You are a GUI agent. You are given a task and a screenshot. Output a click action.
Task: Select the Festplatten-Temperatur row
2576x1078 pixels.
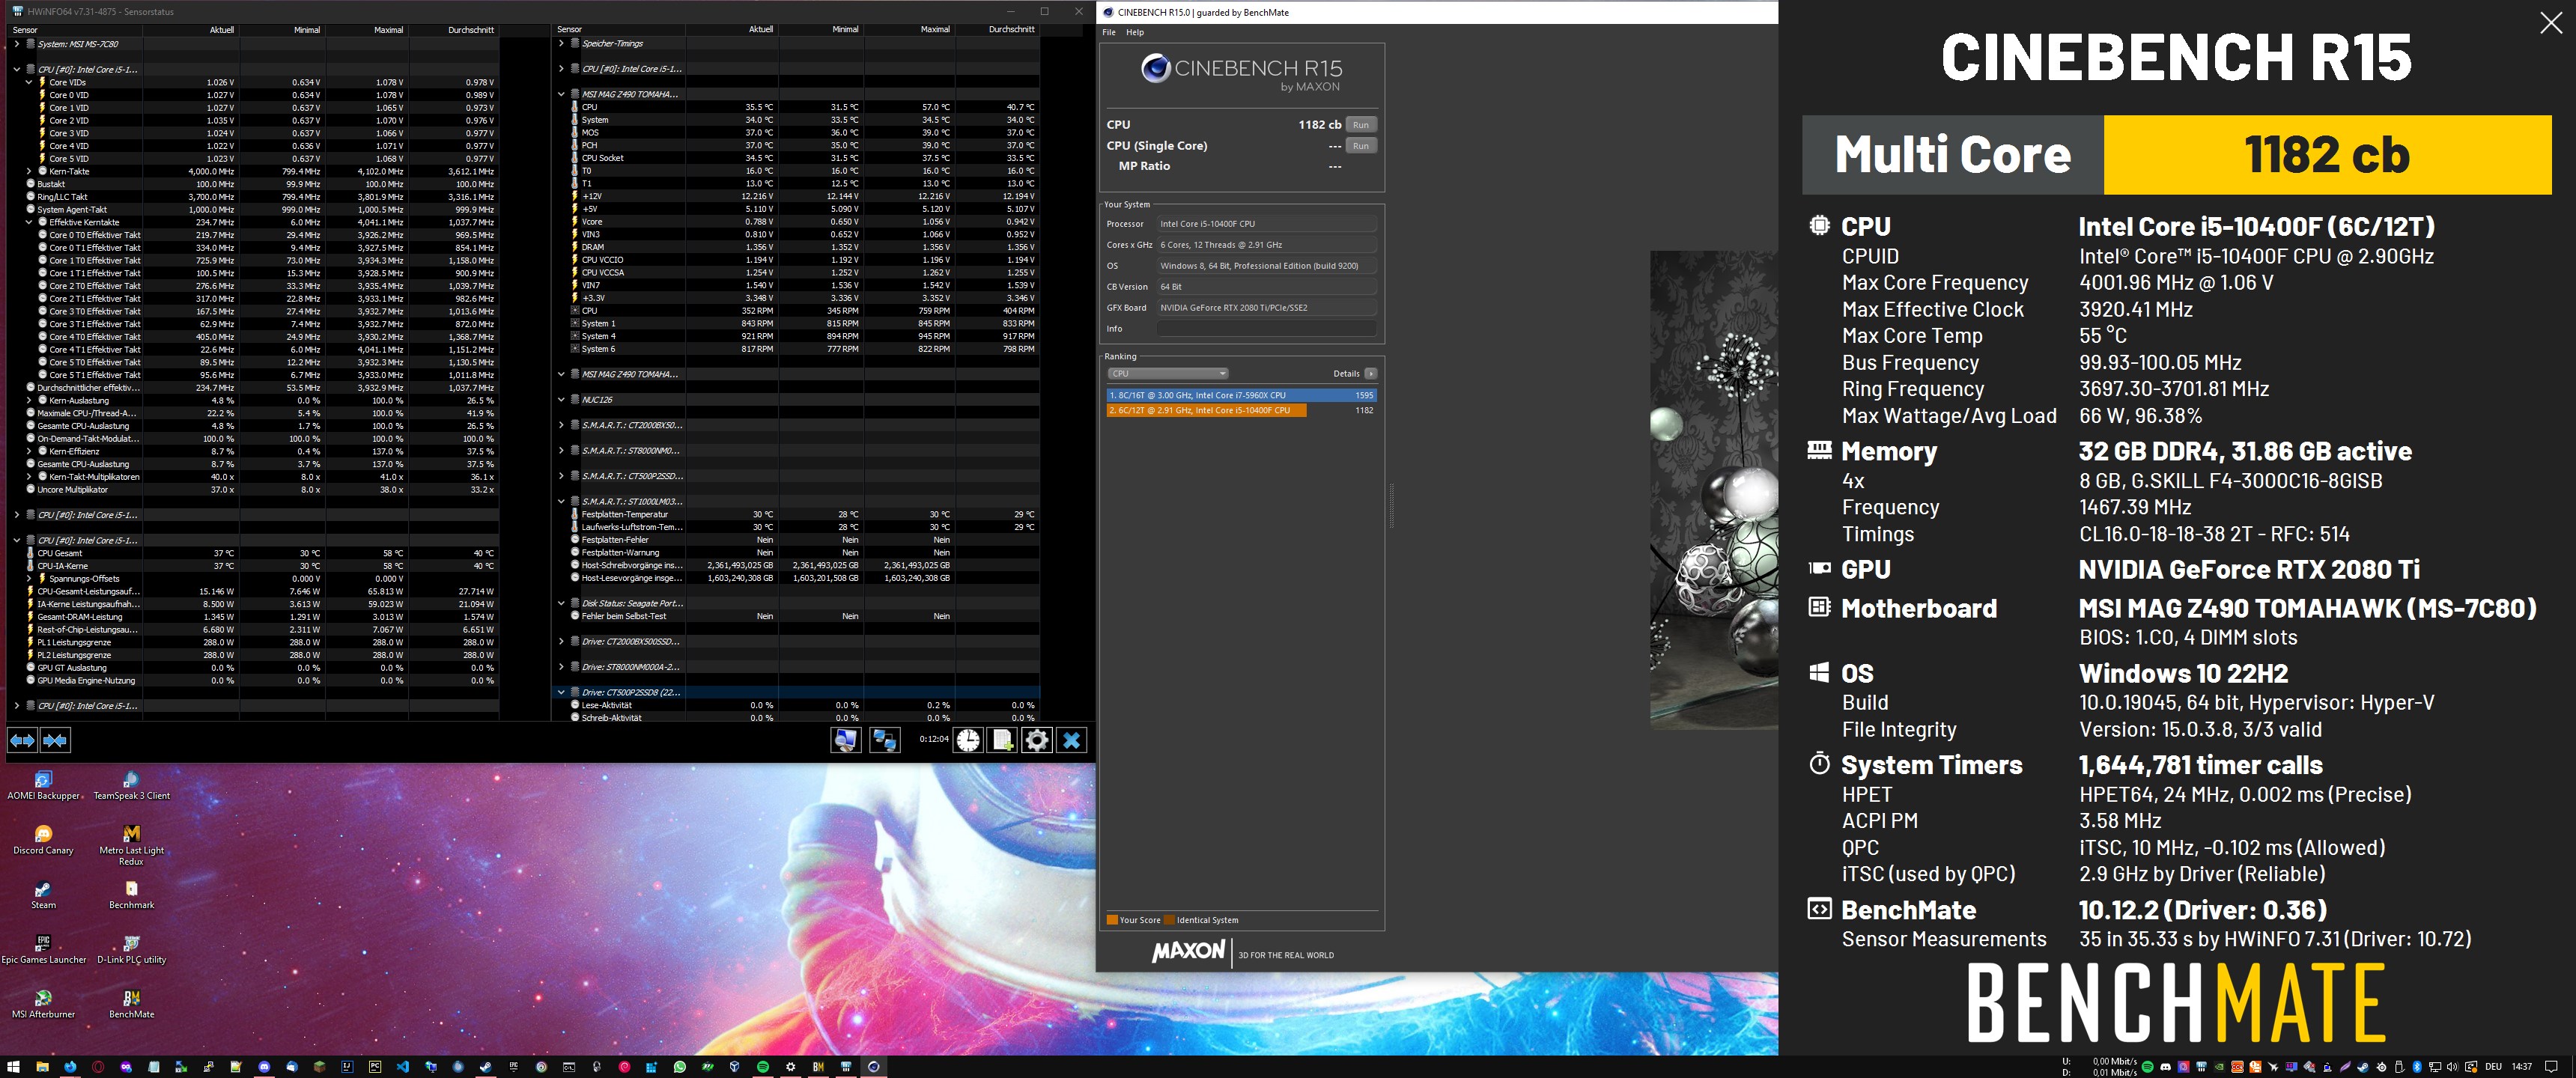point(804,514)
